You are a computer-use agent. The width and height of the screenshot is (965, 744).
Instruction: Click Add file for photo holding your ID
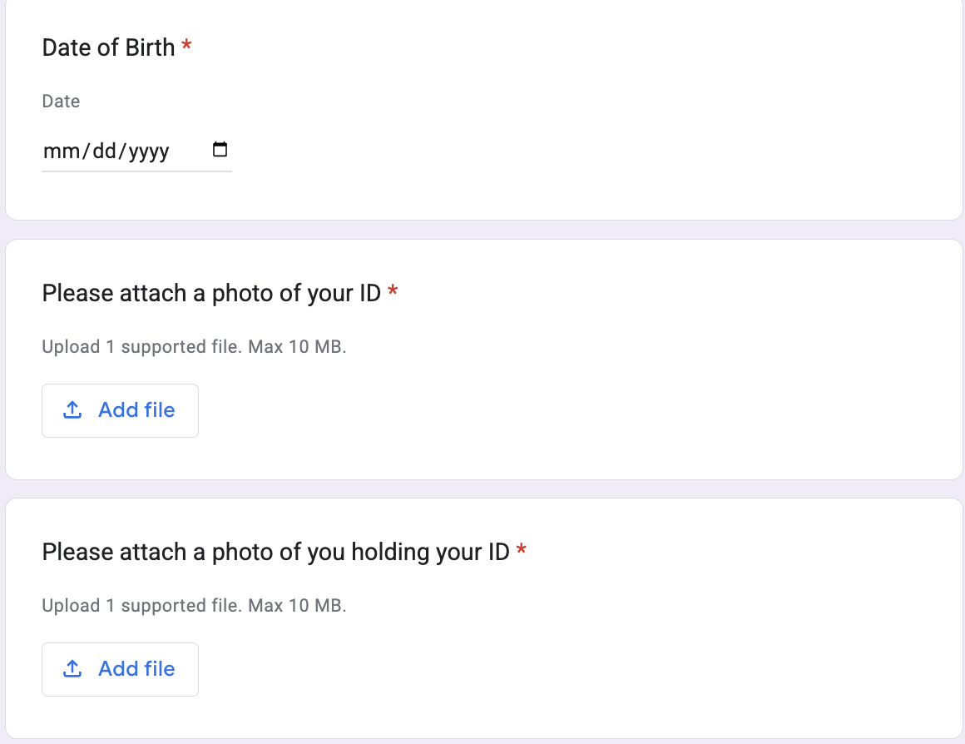pos(120,669)
